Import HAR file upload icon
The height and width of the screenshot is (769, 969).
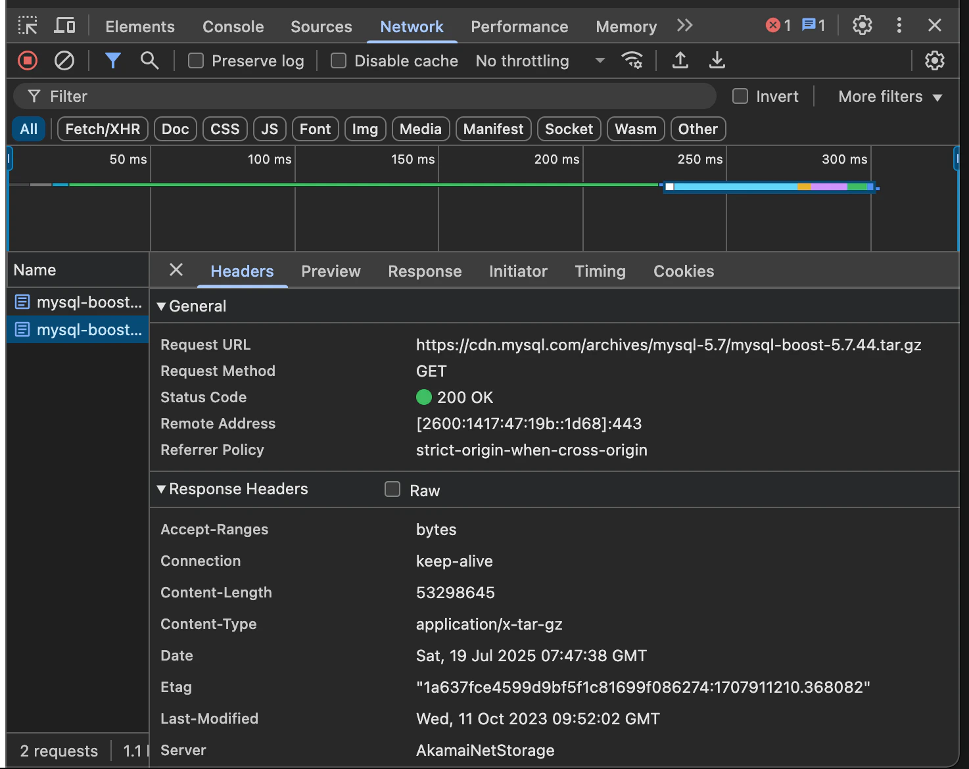coord(680,61)
